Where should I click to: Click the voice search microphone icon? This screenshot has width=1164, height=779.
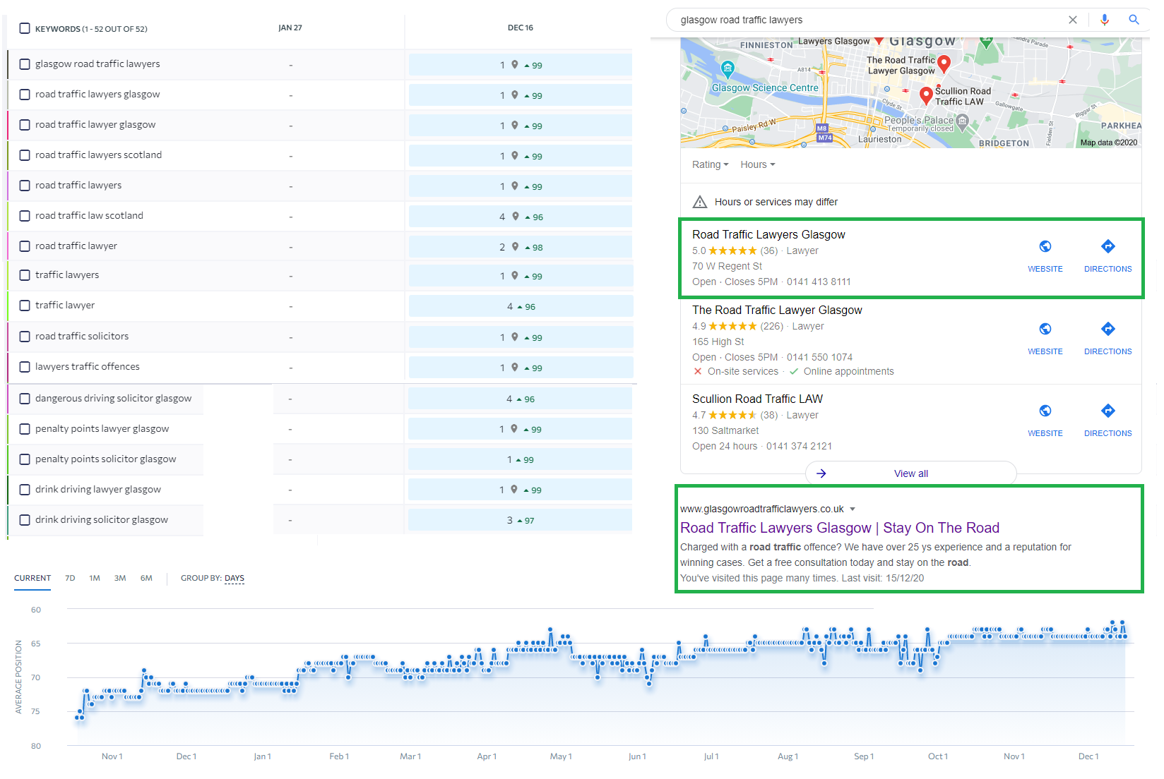pyautogui.click(x=1105, y=20)
